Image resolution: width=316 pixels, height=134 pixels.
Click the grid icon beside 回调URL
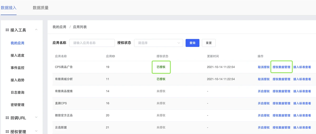[7, 118]
